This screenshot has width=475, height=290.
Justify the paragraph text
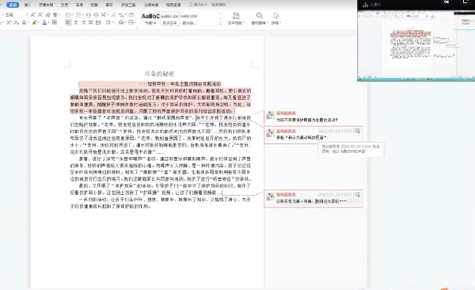tap(90, 22)
